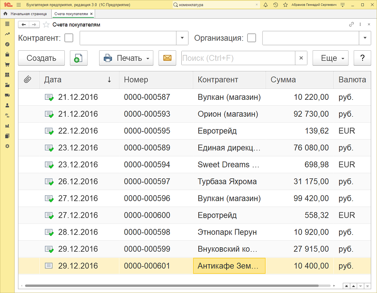Image resolution: width=377 pixels, height=293 pixels.
Task: Open shopping cart sidebar section
Action: coord(7,65)
